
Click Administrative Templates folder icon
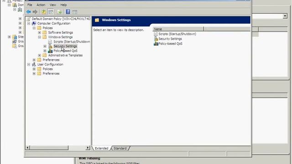point(45,55)
